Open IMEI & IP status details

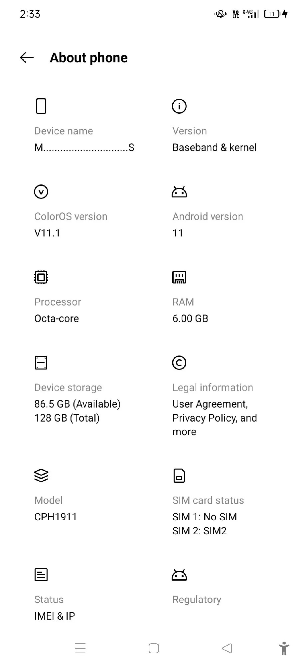(x=55, y=616)
